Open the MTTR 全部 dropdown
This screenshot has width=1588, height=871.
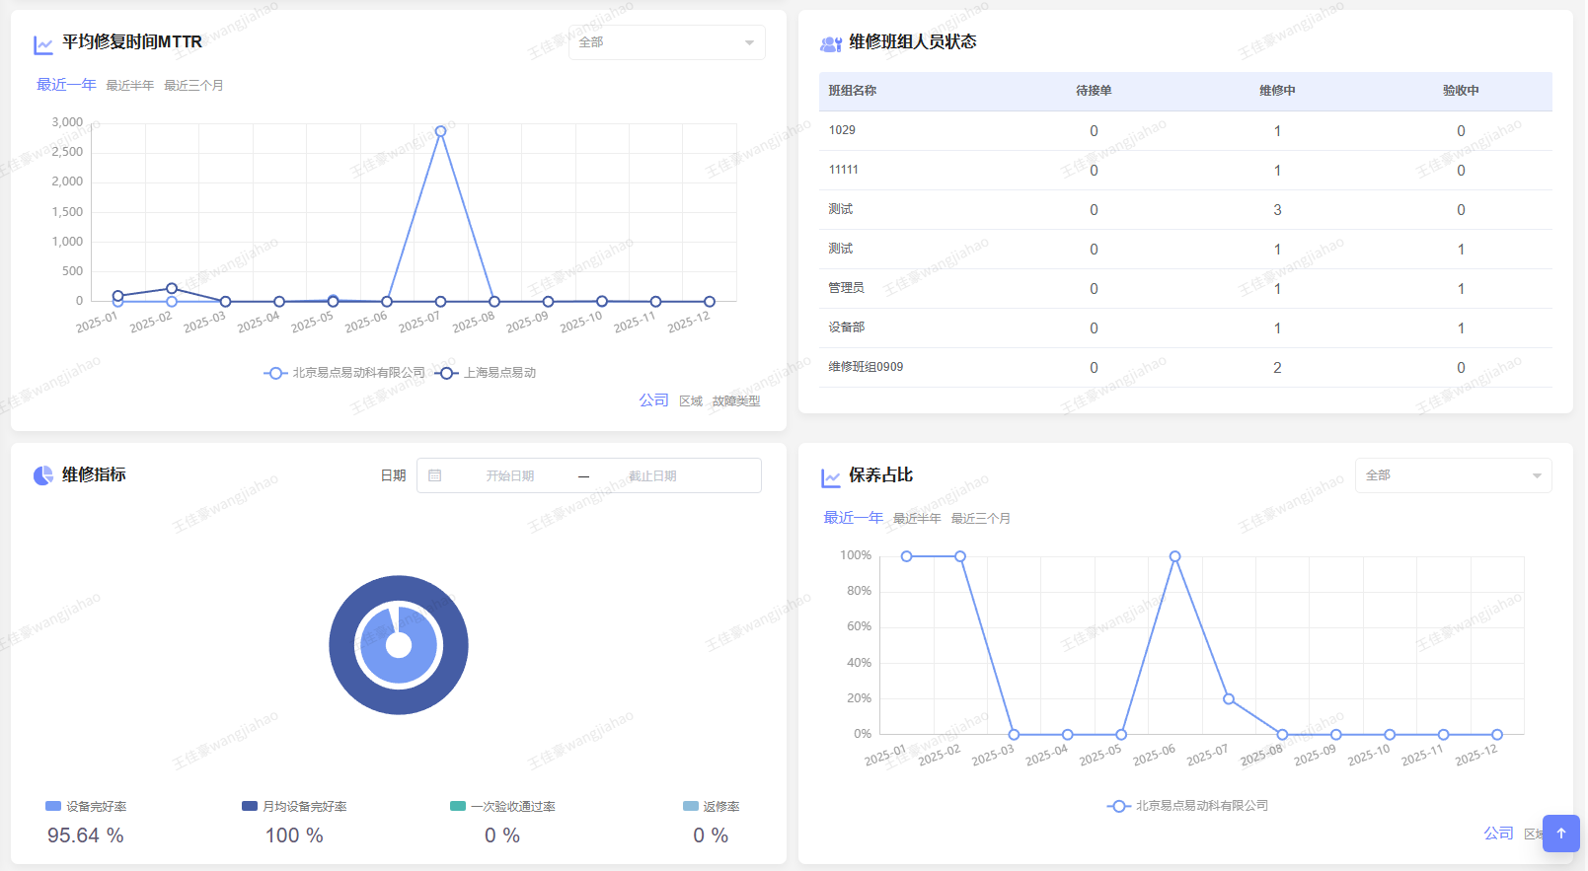pos(666,42)
